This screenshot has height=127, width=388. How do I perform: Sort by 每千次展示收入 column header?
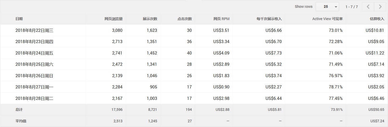point(269,19)
